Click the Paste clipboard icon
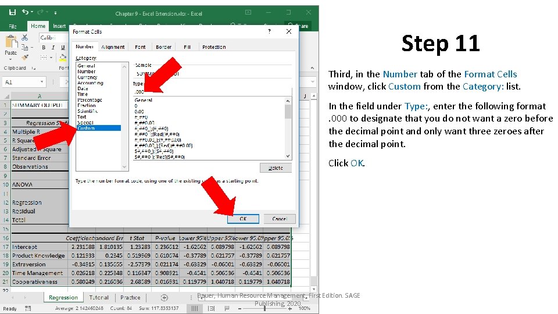 (11, 42)
